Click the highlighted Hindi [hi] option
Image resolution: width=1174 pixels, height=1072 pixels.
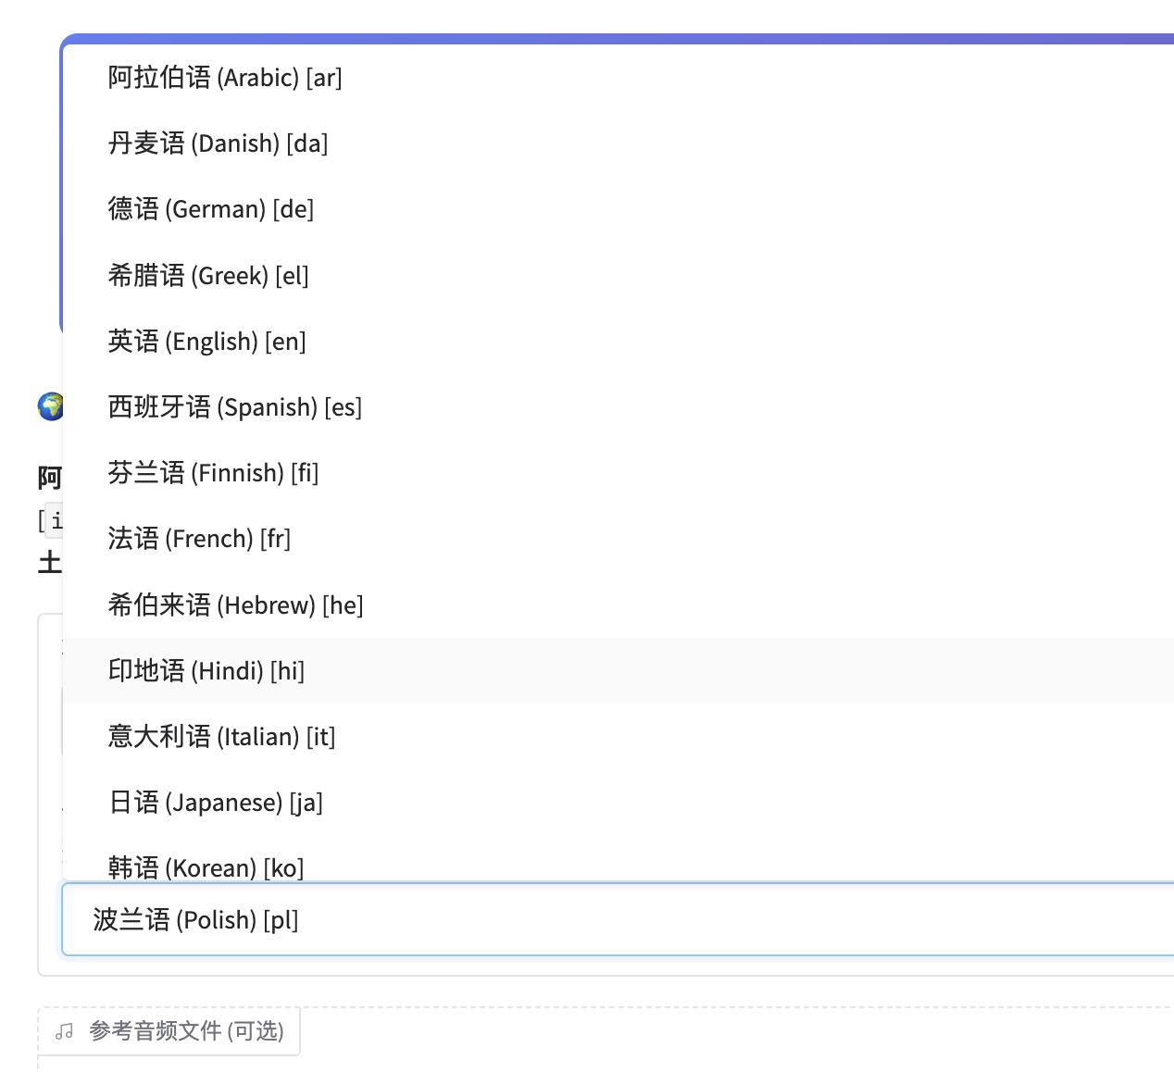[206, 671]
